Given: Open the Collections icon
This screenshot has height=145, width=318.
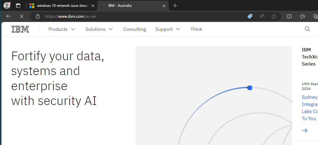Looking at the screenshot, I should [x=316, y=16].
